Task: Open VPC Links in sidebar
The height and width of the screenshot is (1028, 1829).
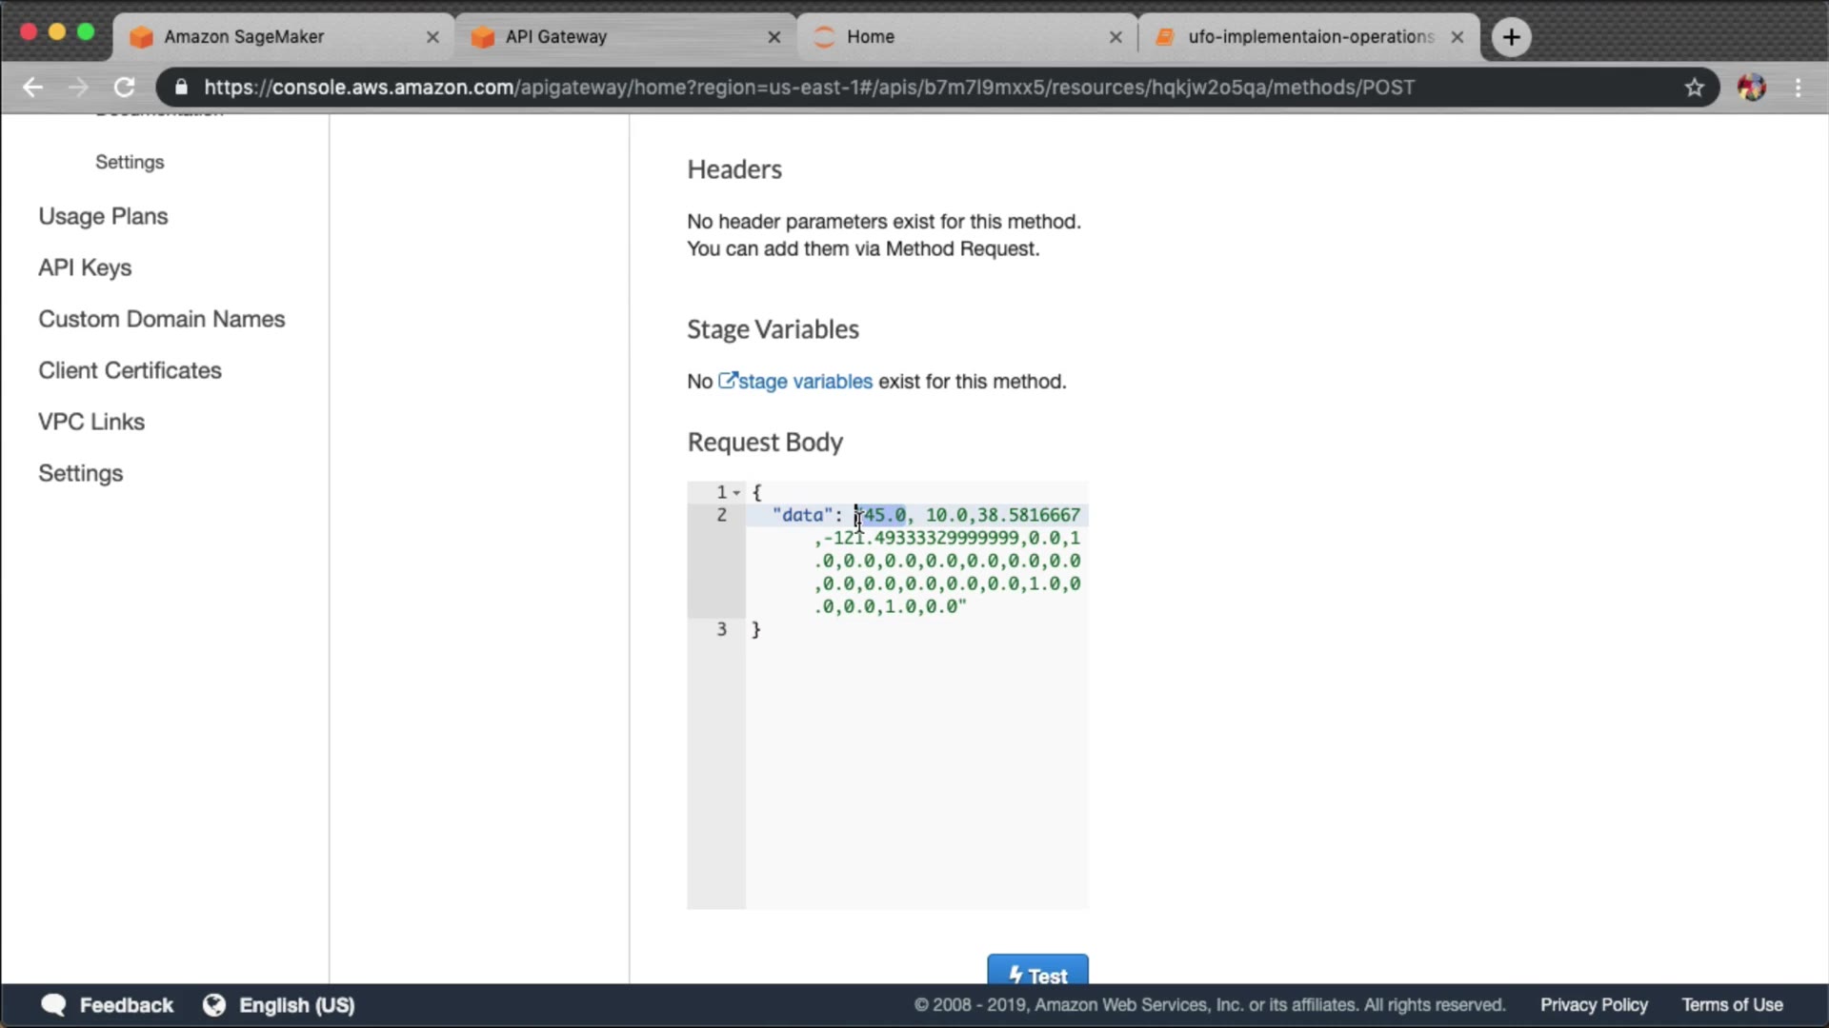Action: tap(91, 422)
